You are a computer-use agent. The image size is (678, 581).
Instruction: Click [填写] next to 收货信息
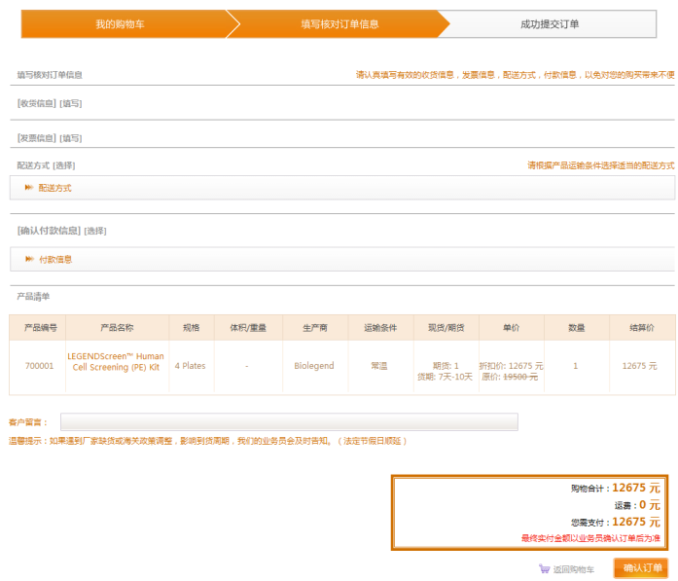(71, 103)
